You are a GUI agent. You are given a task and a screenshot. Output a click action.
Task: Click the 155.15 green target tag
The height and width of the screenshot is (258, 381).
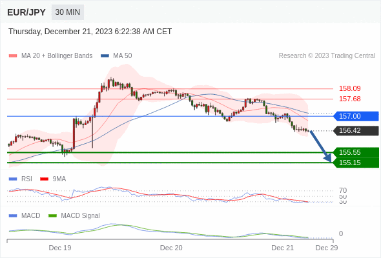click(356, 163)
